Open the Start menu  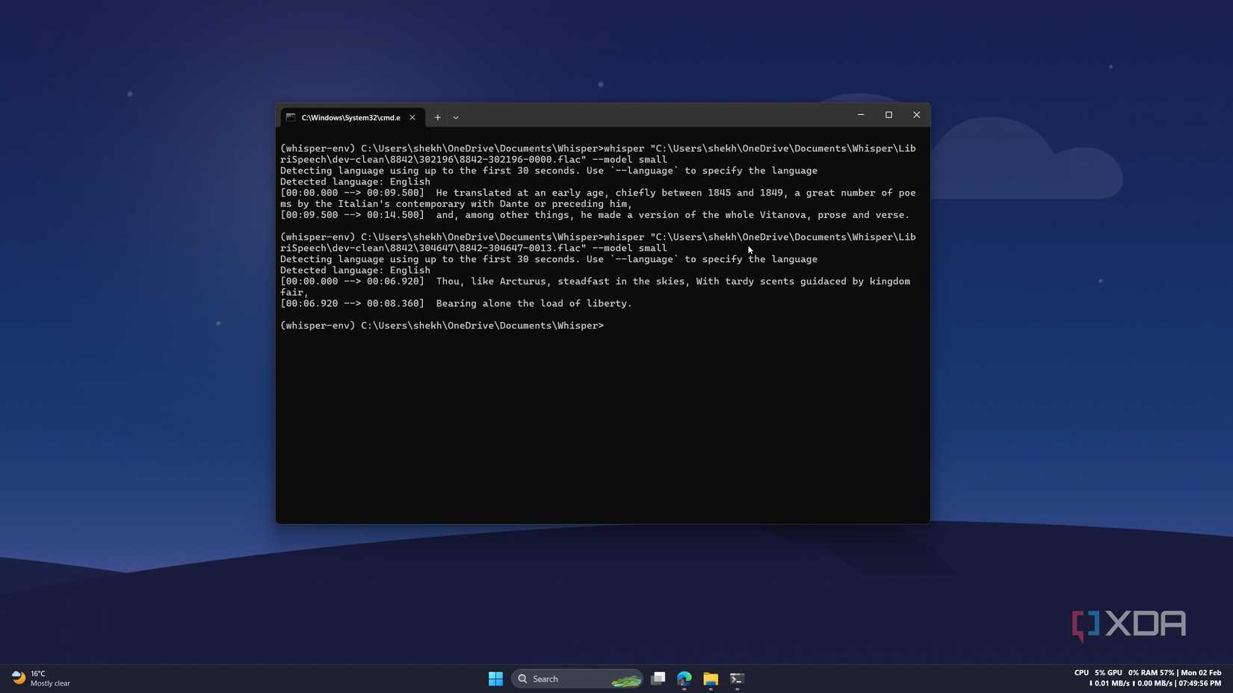[495, 679]
